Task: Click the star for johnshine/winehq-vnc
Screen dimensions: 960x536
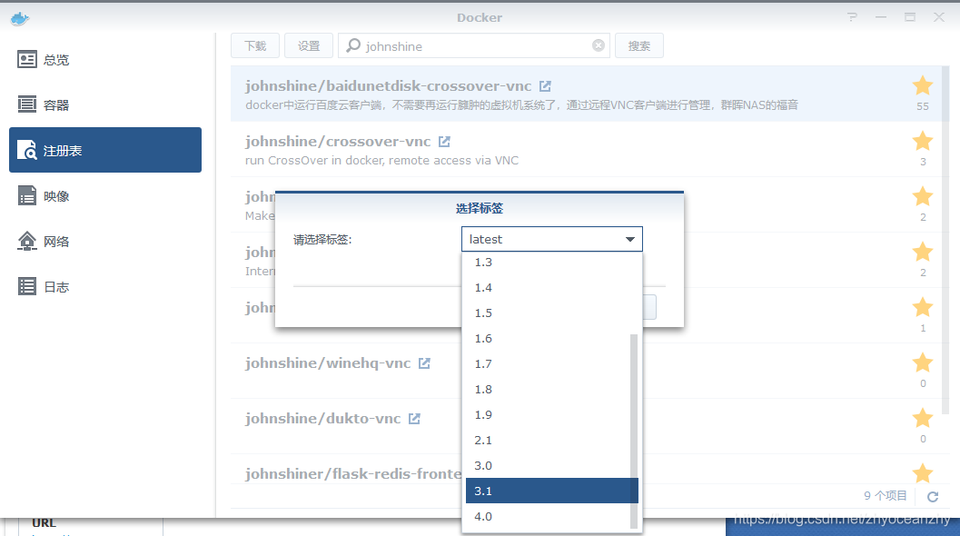Action: pos(923,362)
